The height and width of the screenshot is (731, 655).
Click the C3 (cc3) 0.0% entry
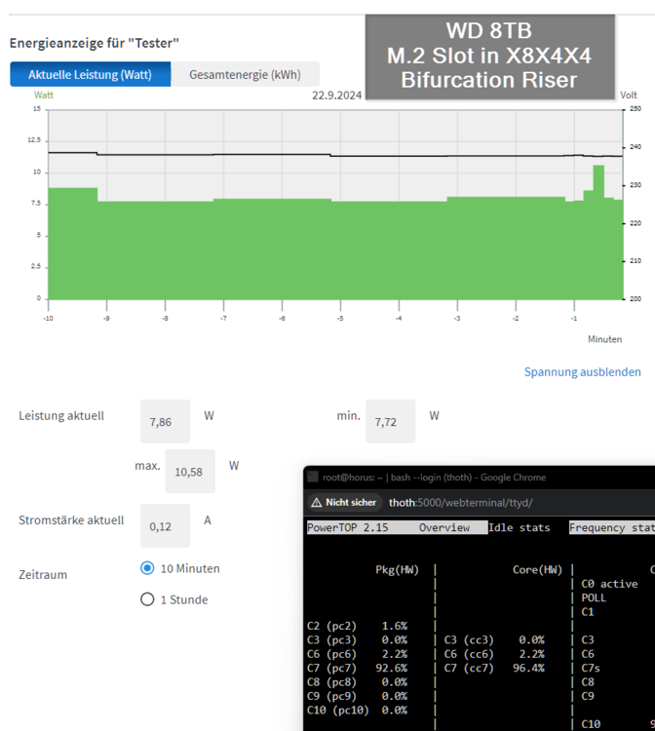click(494, 639)
